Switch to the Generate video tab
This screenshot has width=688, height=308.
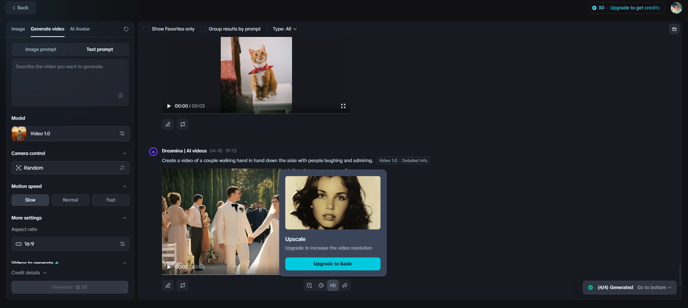47,29
